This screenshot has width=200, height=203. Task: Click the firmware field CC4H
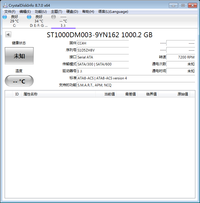[103, 43]
